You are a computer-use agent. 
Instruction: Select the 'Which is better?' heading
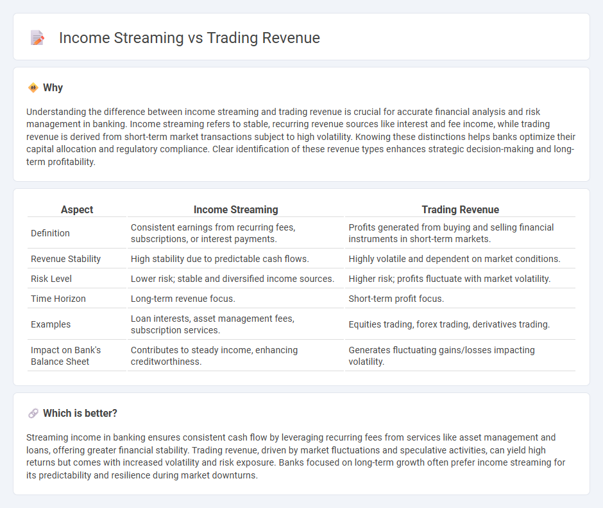(80, 413)
